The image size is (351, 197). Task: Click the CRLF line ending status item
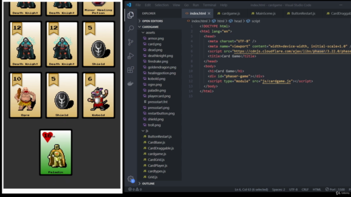tap(305, 189)
